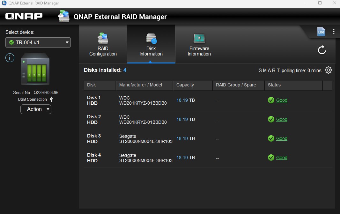This screenshot has width=340, height=214.
Task: Click the device info (i) icon
Action: [10, 58]
